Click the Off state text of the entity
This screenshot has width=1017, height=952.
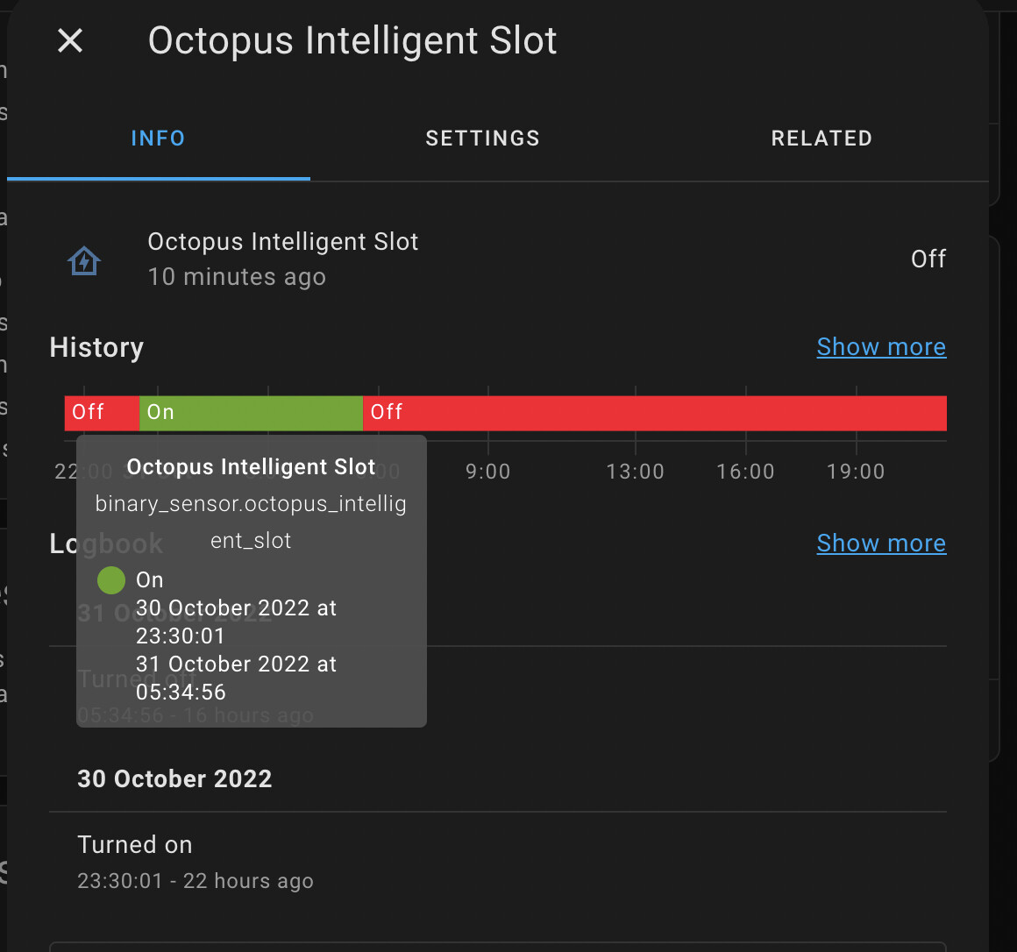click(928, 259)
